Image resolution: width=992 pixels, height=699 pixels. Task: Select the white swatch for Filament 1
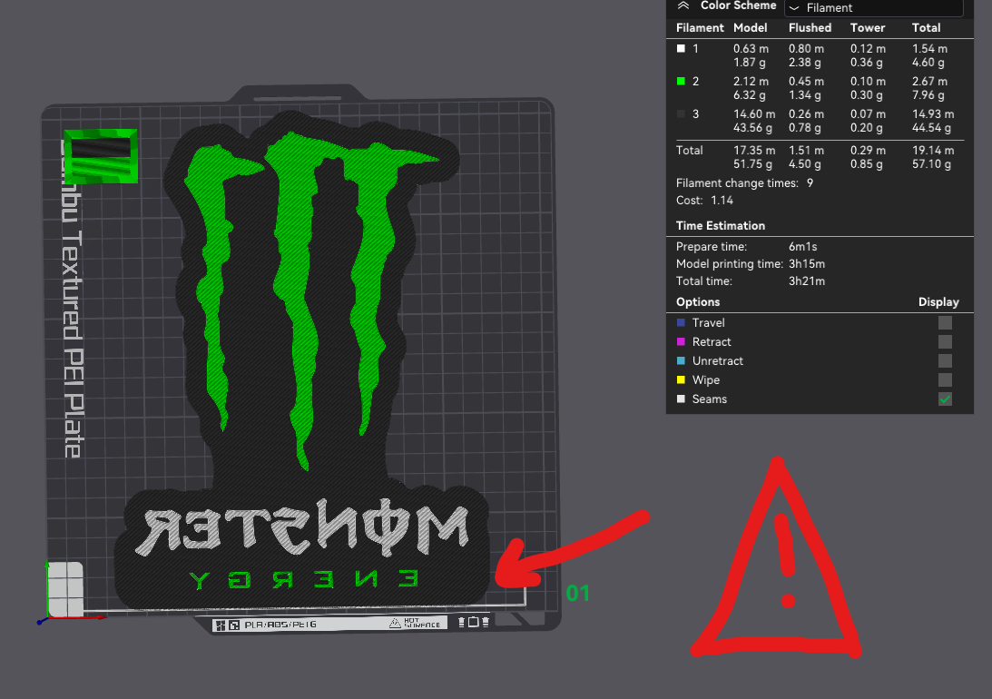pos(679,48)
